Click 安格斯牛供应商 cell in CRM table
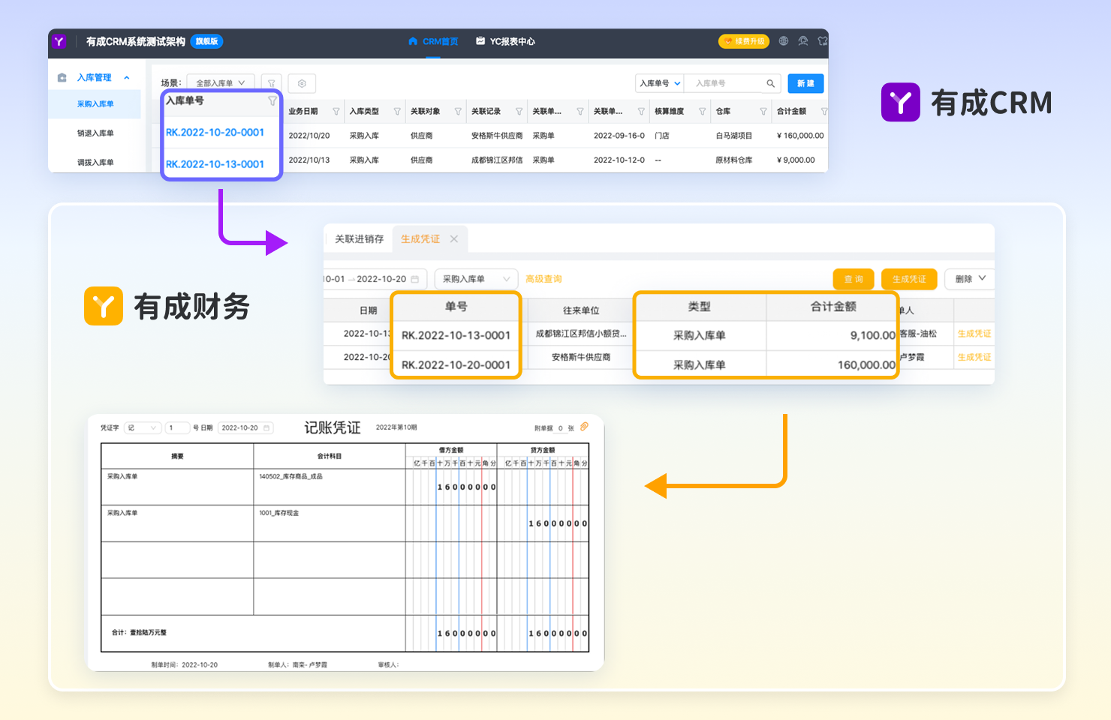The width and height of the screenshot is (1111, 720). coord(497,136)
